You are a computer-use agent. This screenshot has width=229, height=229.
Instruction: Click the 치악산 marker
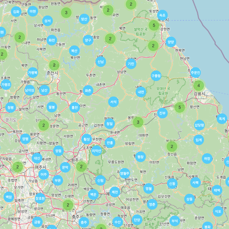97,151
